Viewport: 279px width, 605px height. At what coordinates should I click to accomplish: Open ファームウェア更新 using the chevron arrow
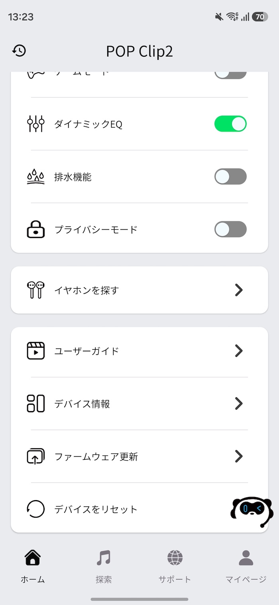[x=239, y=456]
